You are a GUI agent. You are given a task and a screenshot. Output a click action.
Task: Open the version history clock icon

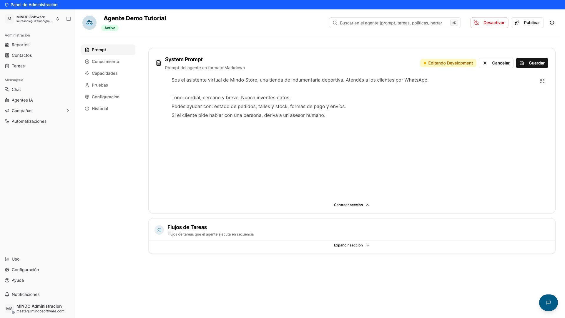click(552, 23)
